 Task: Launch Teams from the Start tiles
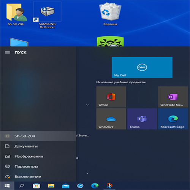pyautogui.click(x=142, y=119)
